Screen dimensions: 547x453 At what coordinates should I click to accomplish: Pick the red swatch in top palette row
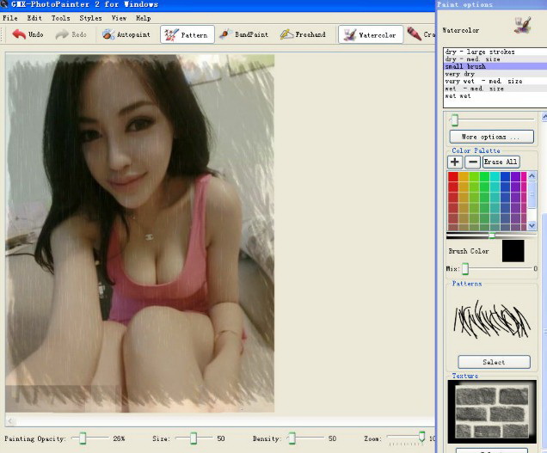453,176
